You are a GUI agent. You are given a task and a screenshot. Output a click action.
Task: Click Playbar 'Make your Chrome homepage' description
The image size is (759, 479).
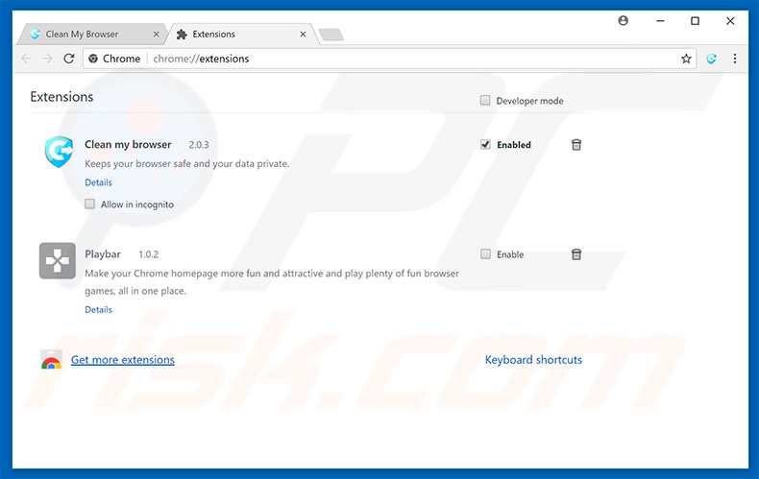point(272,282)
